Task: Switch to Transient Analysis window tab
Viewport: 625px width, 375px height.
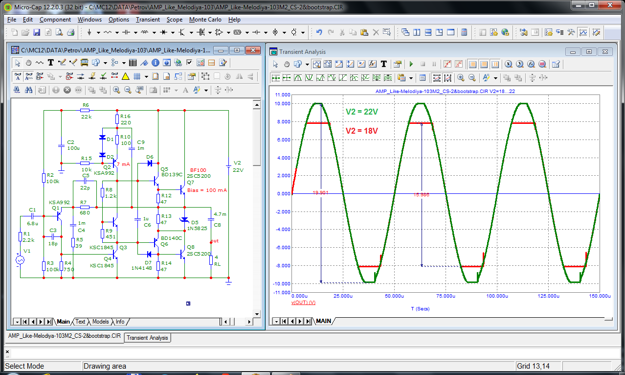Action: (147, 338)
